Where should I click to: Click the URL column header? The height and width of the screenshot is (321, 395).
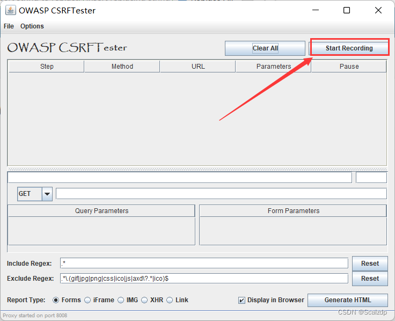197,66
